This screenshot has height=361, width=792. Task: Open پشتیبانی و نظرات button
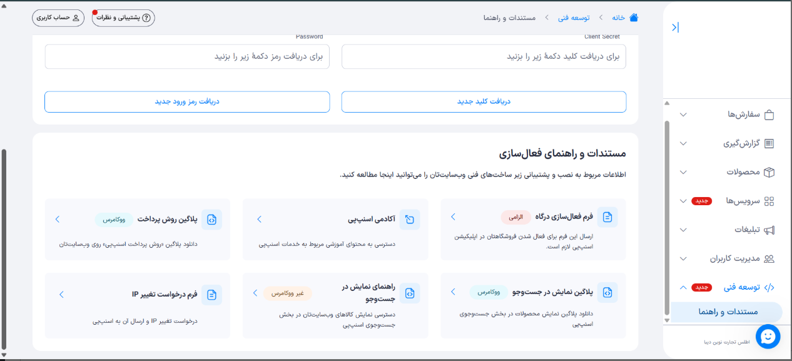point(123,18)
